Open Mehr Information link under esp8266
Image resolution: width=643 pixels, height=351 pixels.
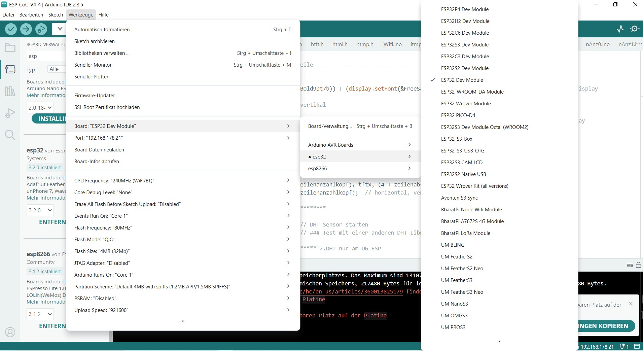pos(46,302)
